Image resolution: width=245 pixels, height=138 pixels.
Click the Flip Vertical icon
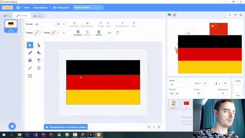tap(118, 33)
